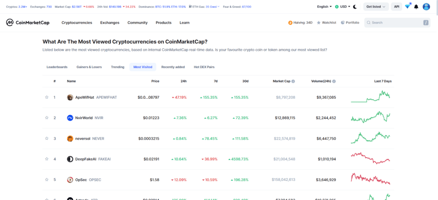Click the Market Cap info icon
The image size is (438, 200).
293,81
